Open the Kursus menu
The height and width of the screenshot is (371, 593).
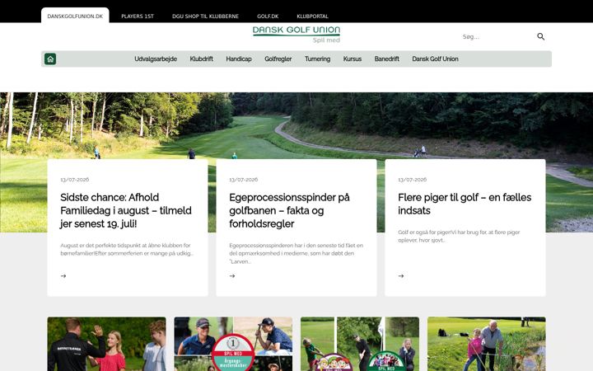[353, 59]
